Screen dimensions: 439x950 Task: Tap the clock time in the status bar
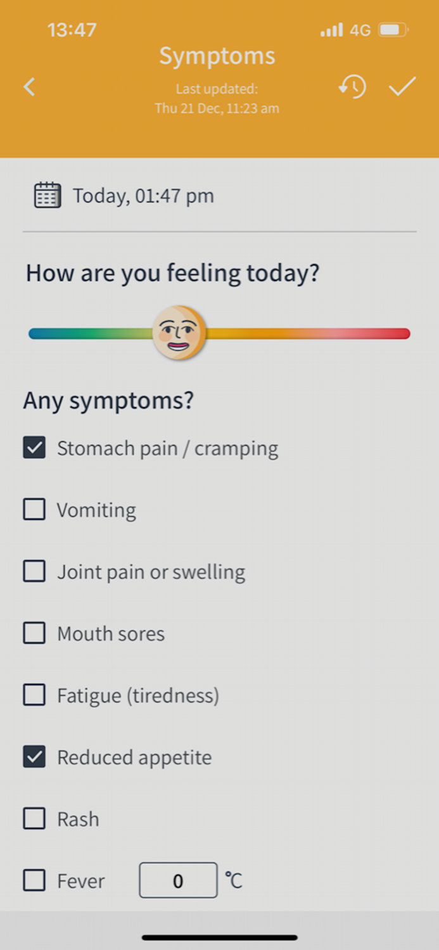(72, 29)
